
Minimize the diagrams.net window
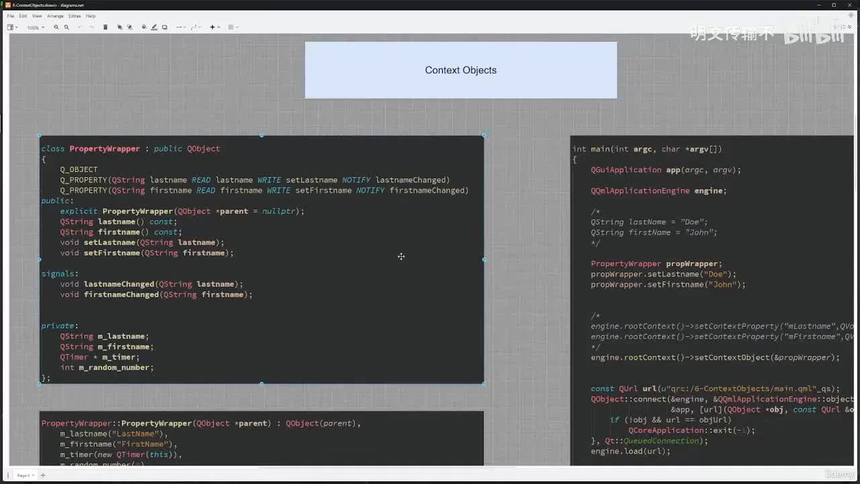819,5
